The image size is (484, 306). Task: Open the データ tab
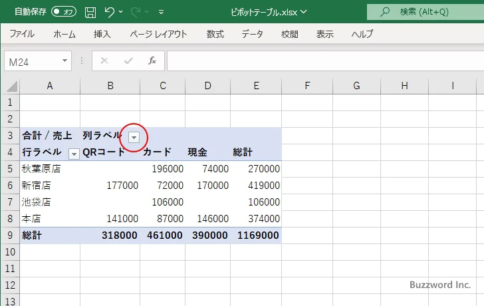click(x=252, y=34)
